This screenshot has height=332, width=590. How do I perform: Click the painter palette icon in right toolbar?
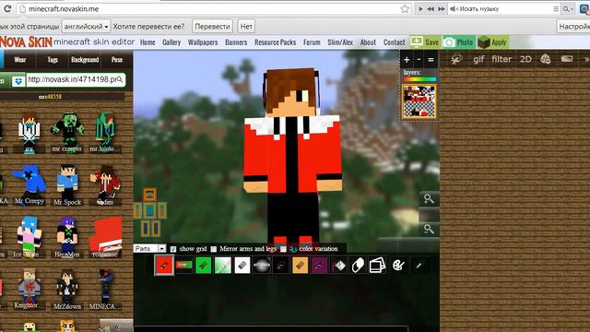coord(546,59)
